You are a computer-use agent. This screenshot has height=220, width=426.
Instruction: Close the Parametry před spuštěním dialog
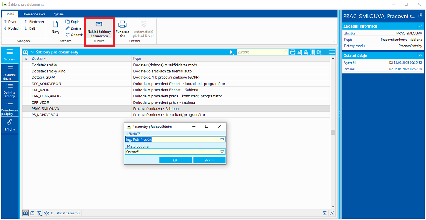[x=219, y=127]
